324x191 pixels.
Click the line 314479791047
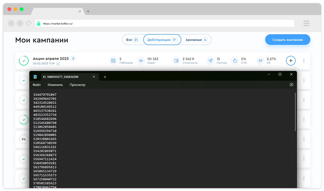[45, 95]
